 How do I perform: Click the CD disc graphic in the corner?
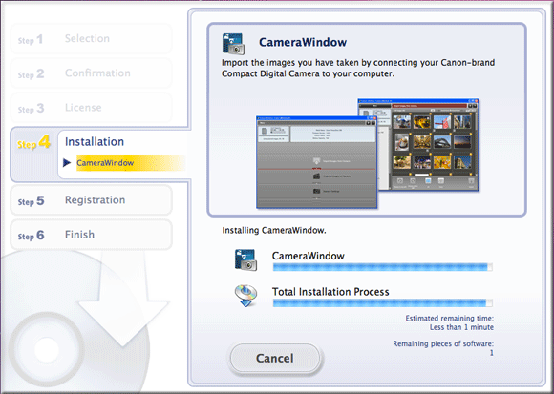click(46, 349)
